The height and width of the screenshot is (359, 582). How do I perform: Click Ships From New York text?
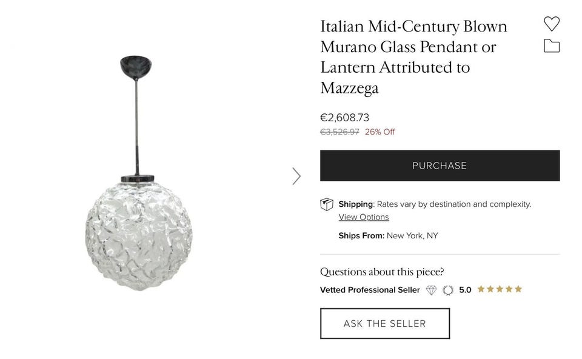(388, 235)
